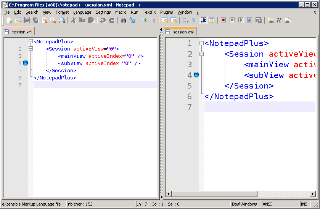This screenshot has height=209, width=320.
Task: Click the Find and Replace icon
Action: click(132, 20)
